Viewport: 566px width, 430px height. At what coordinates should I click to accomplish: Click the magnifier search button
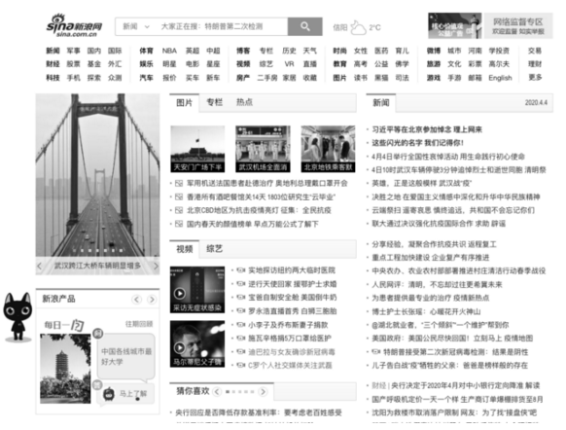pos(305,26)
